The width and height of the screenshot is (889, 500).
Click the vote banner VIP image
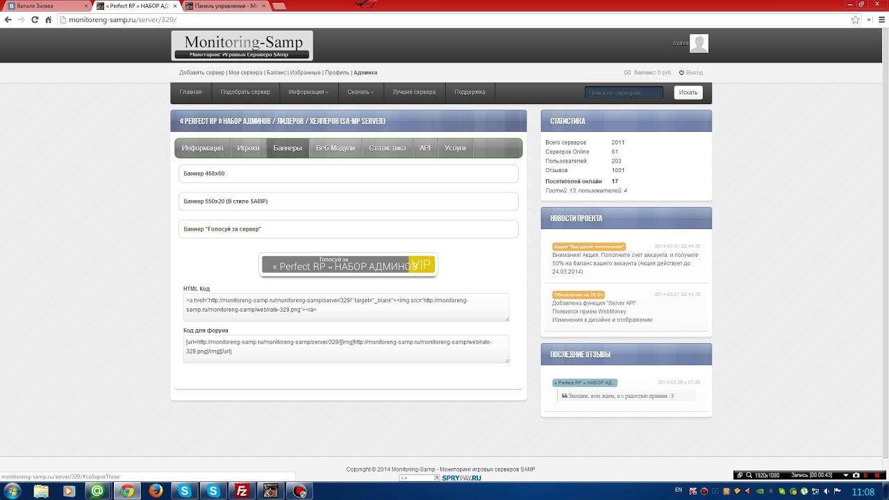(x=348, y=265)
